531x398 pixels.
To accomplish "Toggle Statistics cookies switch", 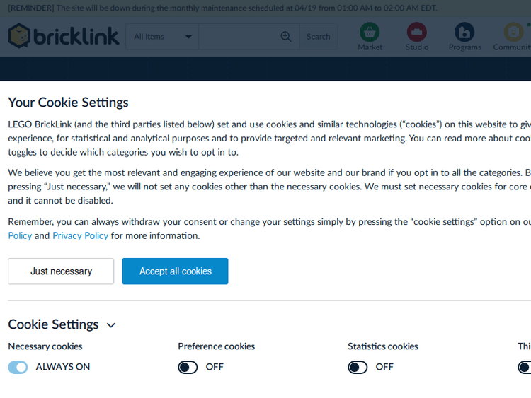I will [358, 367].
